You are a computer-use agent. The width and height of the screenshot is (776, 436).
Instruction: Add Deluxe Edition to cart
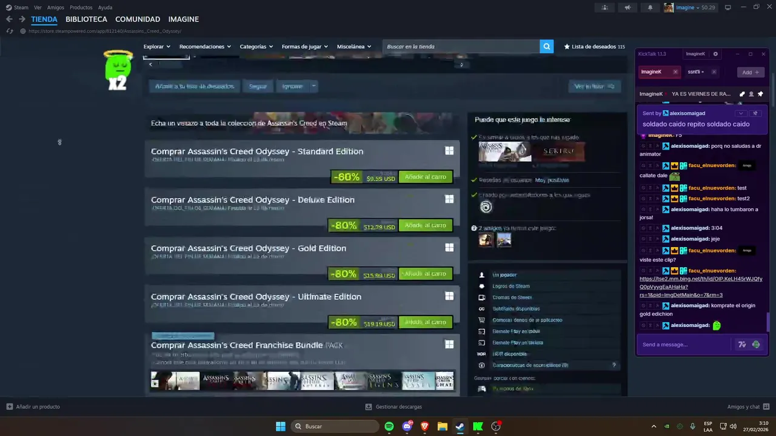[426, 225]
